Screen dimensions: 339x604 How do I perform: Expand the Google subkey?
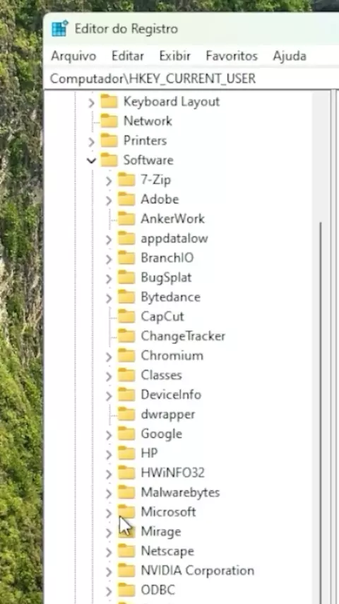(109, 435)
